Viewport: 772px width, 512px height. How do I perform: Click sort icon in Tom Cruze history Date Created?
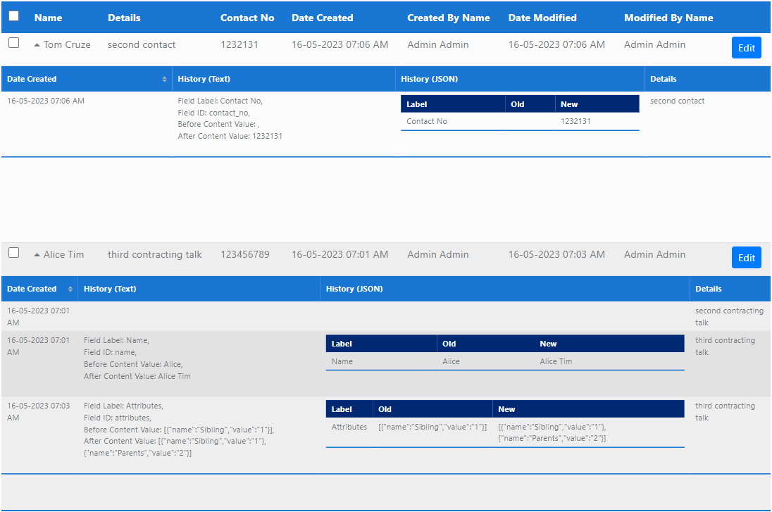(165, 79)
